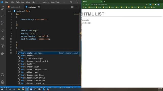Select text-orientation suggestion
This screenshot has width=163, height=91.
click(x=48, y=67)
